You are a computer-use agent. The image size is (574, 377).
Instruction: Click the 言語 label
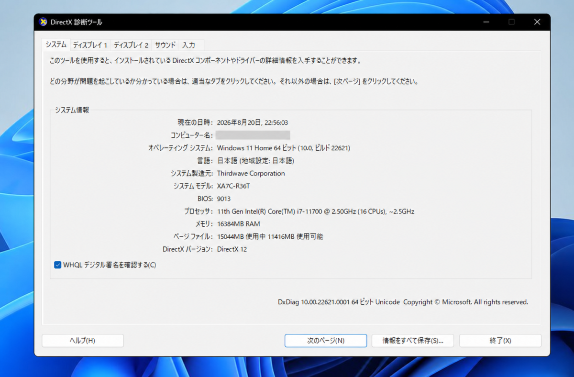[205, 161]
